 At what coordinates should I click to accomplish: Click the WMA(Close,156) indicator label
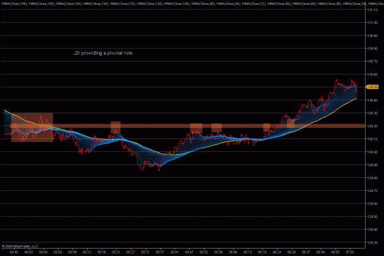14,4
